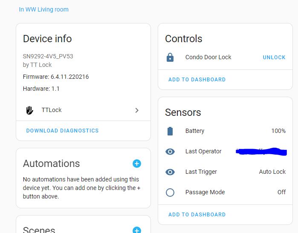Add a scene with the plus button
Screen dimensions: 298x233
(x=137, y=230)
